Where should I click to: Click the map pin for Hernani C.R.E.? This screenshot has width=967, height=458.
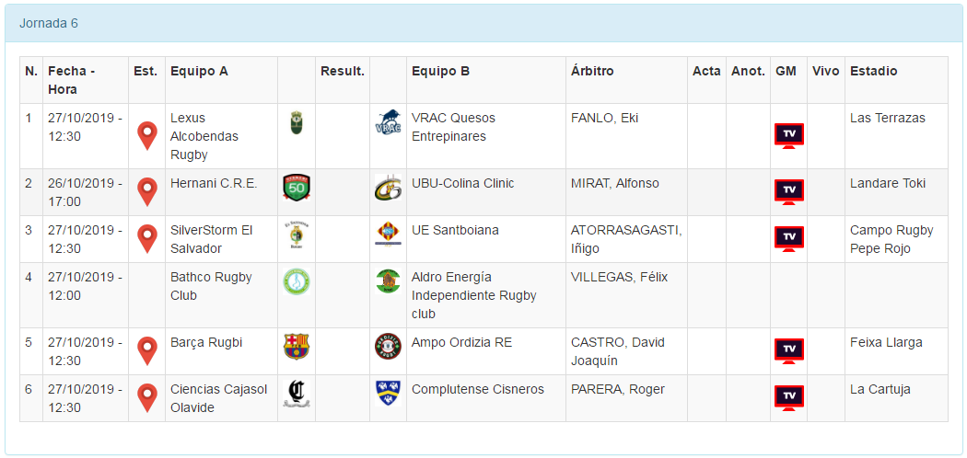click(x=146, y=191)
